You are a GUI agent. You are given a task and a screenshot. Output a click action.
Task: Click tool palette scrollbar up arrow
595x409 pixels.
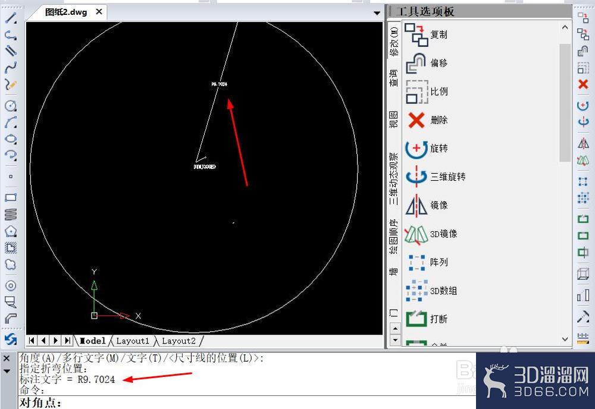click(565, 27)
